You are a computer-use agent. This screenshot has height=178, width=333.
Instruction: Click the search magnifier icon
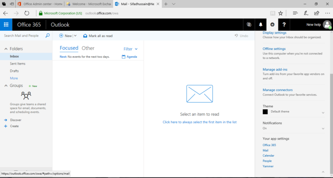click(x=47, y=35)
